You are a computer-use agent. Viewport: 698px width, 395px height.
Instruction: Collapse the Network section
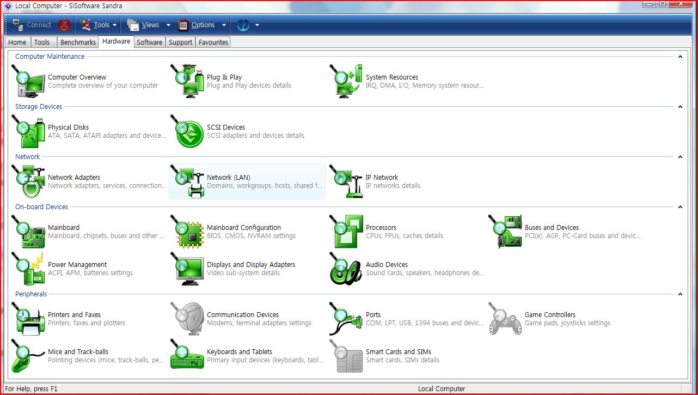pyautogui.click(x=680, y=157)
